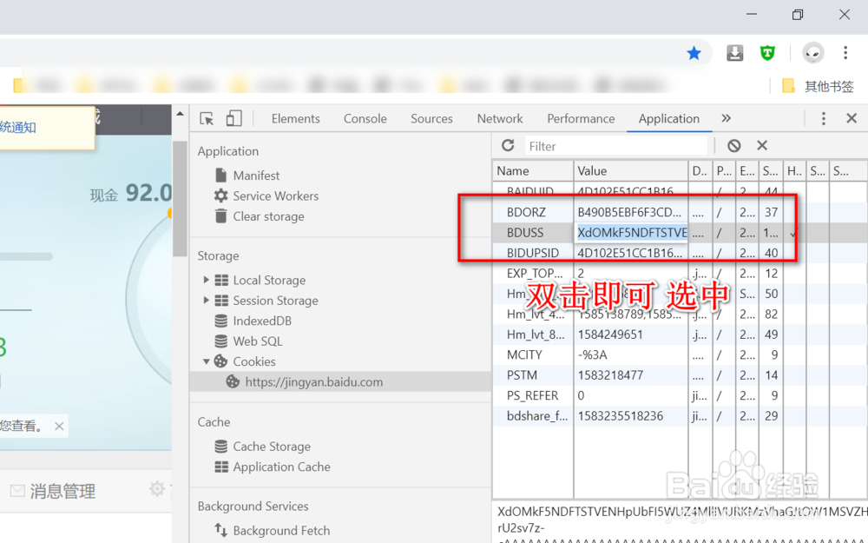Open the downloads extension icon
Viewport: 868px width, 543px height.
734,53
